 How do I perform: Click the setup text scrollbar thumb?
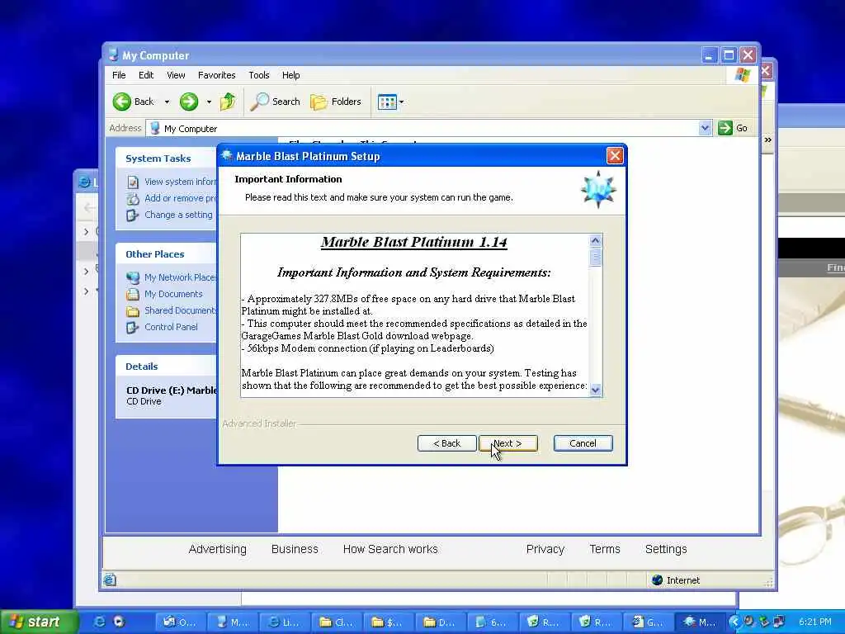[x=596, y=257]
